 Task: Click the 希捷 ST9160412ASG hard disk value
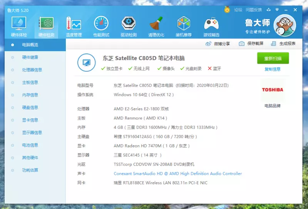pyautogui.click(x=156, y=137)
